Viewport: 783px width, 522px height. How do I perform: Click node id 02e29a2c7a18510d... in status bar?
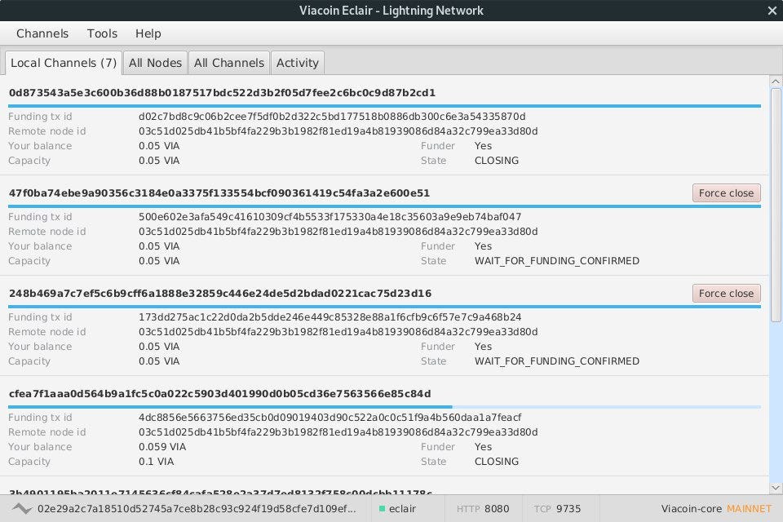click(x=197, y=508)
